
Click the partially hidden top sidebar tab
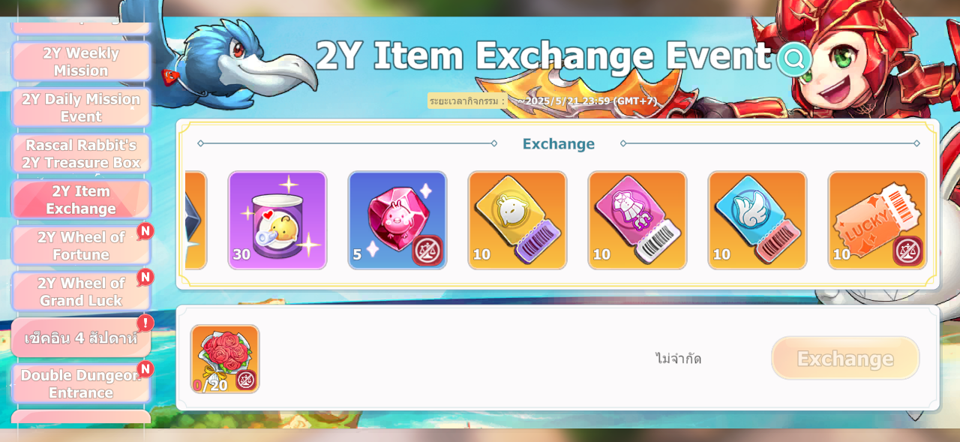[81, 27]
